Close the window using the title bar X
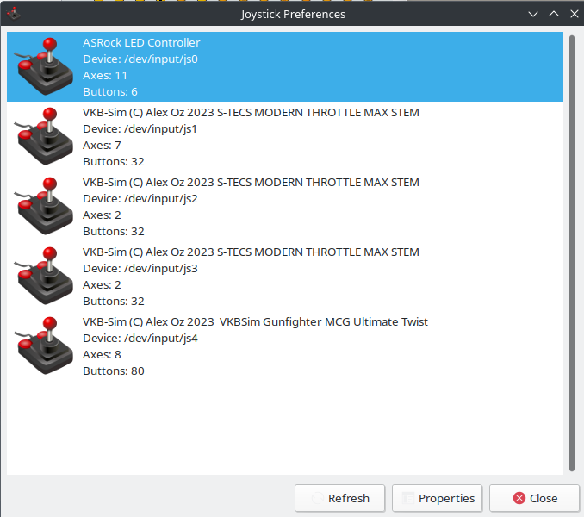The width and height of the screenshot is (584, 517). (x=571, y=14)
